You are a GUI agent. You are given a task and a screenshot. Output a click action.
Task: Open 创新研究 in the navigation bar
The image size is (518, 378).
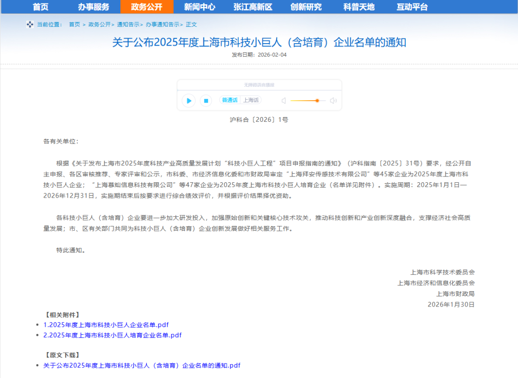click(306, 7)
